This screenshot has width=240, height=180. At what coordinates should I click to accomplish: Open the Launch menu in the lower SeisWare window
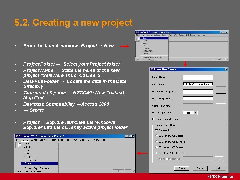pos(34,140)
